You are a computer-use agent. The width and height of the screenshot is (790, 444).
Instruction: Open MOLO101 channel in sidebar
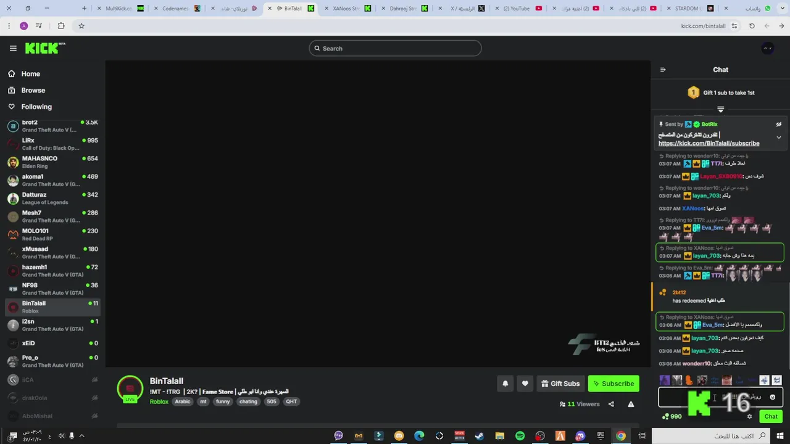click(52, 234)
